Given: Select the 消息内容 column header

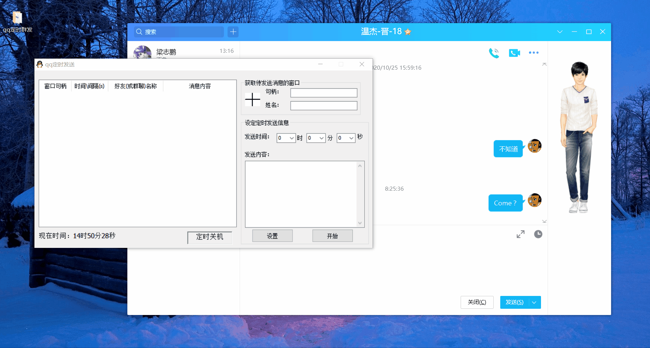Looking at the screenshot, I should pyautogui.click(x=200, y=86).
